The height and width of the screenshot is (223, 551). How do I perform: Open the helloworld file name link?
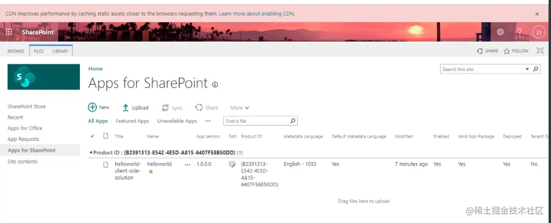159,164
